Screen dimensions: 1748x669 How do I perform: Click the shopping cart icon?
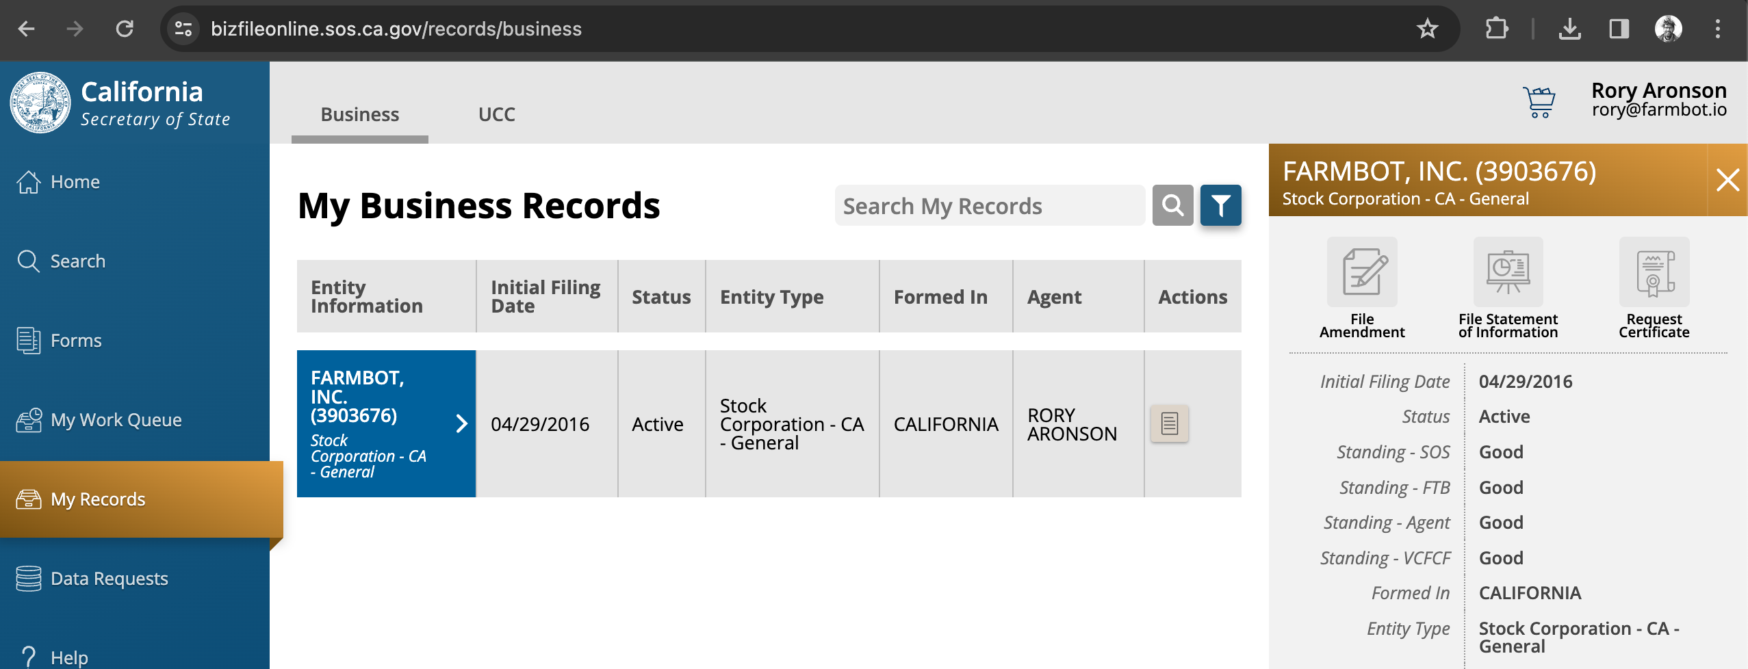[x=1539, y=103]
